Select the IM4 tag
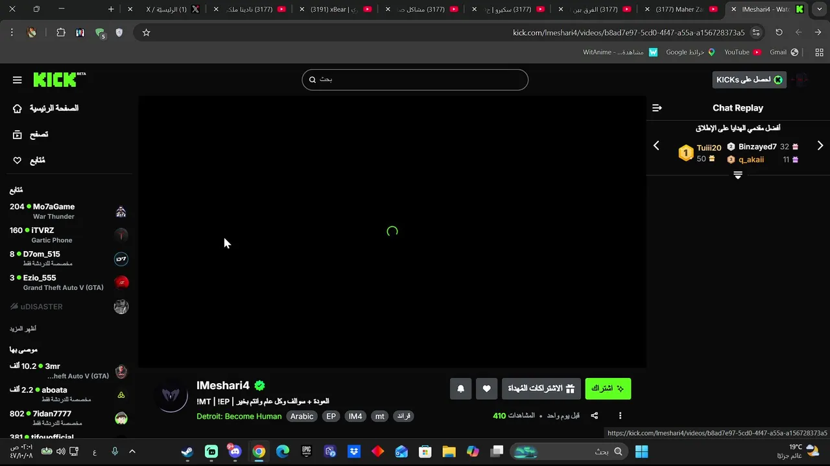830x466 pixels. 355,416
